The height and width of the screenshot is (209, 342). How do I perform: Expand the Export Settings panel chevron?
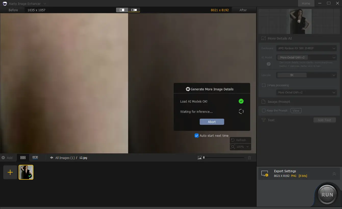click(334, 174)
